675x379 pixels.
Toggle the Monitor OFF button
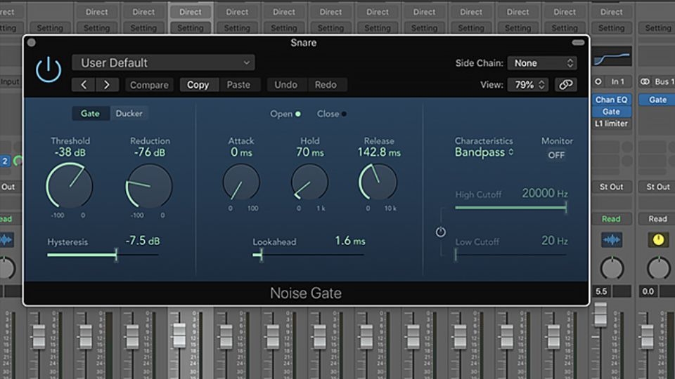pos(556,155)
